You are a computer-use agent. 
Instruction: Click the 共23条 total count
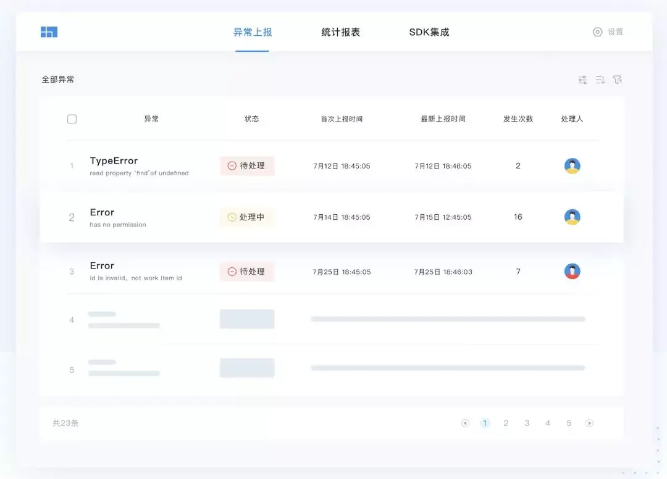coord(65,423)
